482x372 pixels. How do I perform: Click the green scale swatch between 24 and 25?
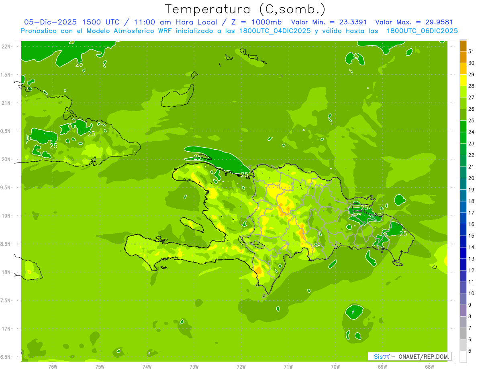point(463,126)
